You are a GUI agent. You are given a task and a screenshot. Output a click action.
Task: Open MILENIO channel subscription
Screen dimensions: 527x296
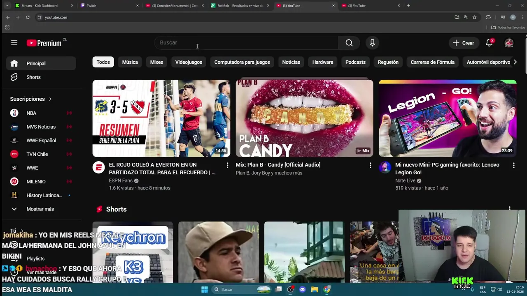click(41, 181)
